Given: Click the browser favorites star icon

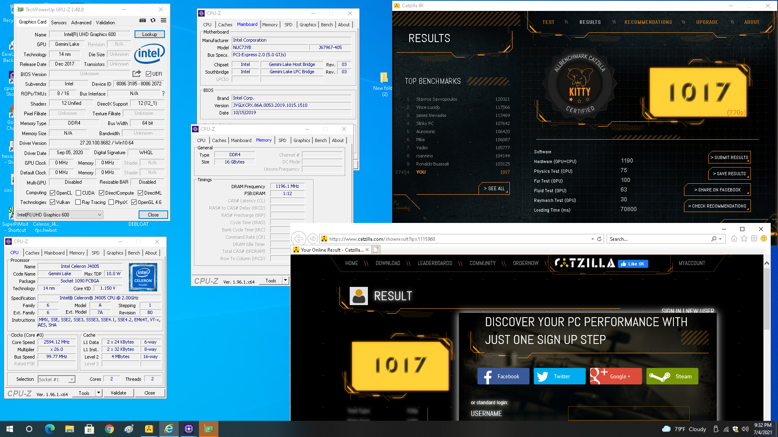Looking at the screenshot, I should (744, 239).
